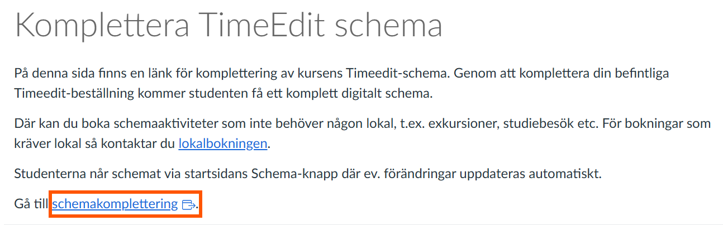Click the external link icon after schemakomplettering

click(x=189, y=205)
